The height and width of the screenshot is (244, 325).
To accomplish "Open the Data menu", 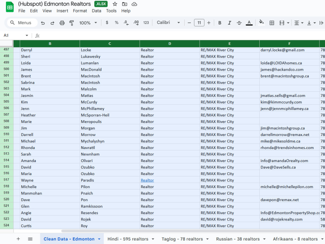I will click(97, 11).
